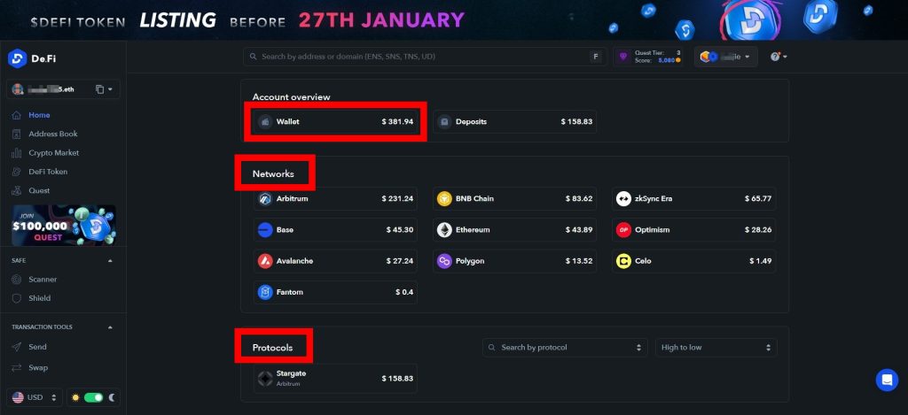The image size is (908, 415).
Task: Open the $100,000 Quest promo banner
Action: (63, 226)
